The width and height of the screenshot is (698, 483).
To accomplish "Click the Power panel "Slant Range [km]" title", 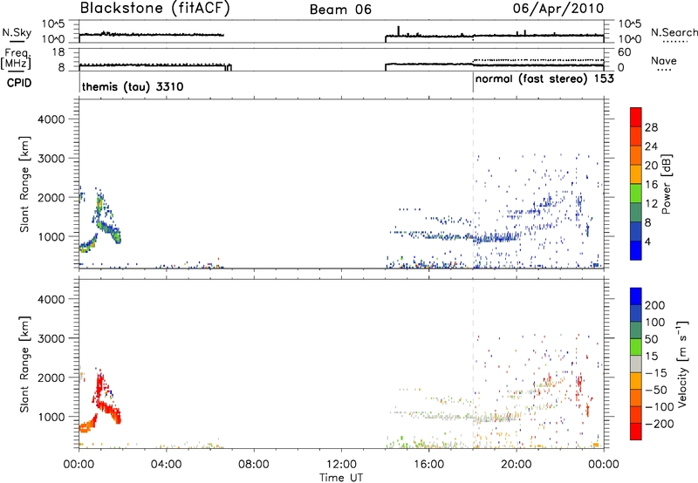I will click(24, 184).
